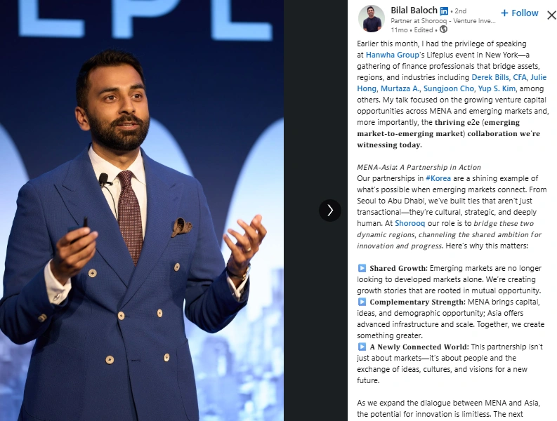Viewport: 557px width, 421px height.
Task: Click the speaker photo in the viewer
Action: pos(142,210)
